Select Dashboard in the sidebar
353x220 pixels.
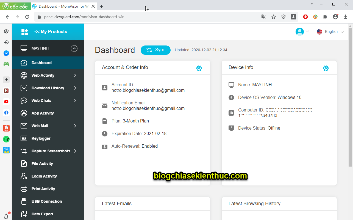coord(48,63)
